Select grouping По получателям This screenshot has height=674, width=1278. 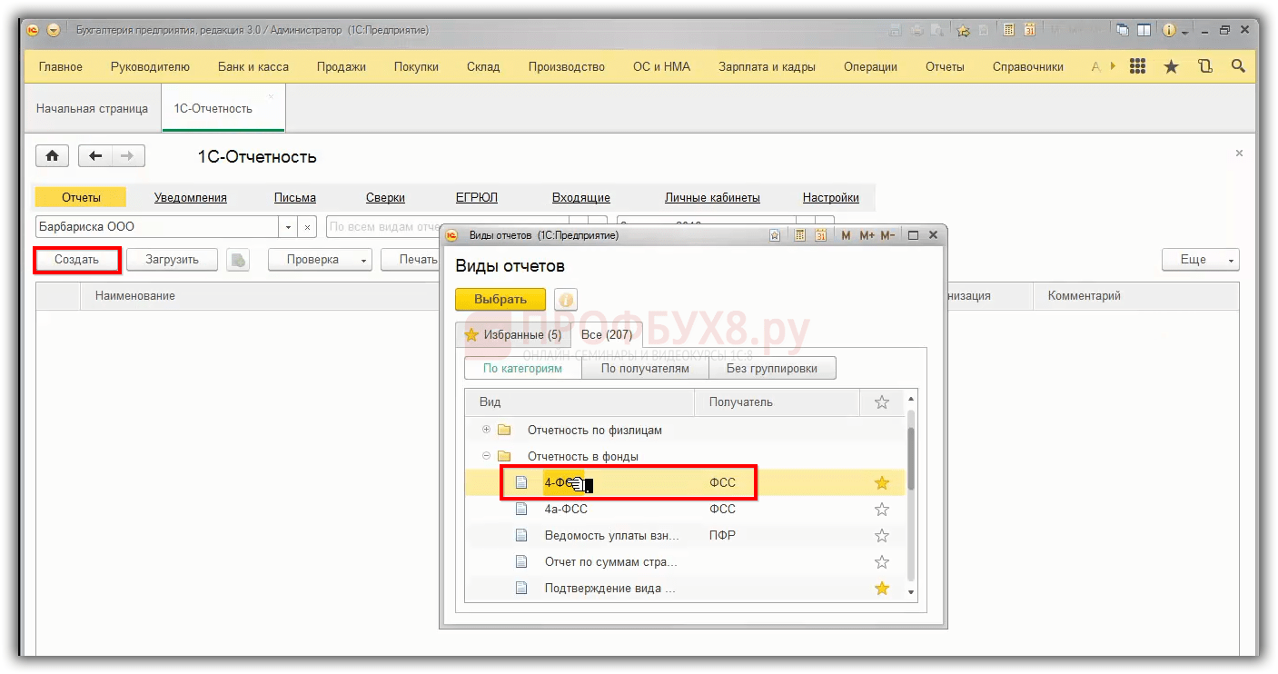645,369
